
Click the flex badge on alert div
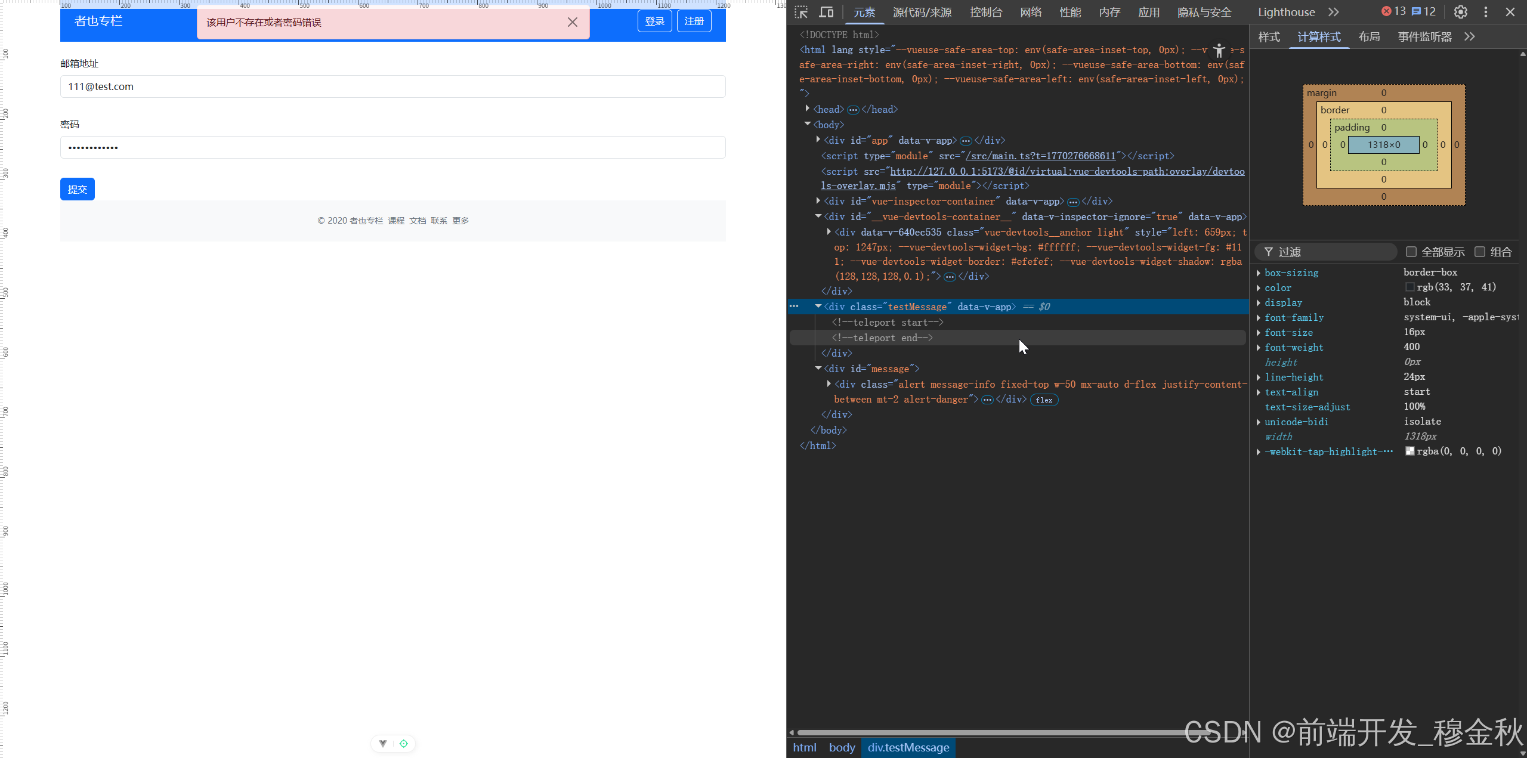coord(1044,400)
